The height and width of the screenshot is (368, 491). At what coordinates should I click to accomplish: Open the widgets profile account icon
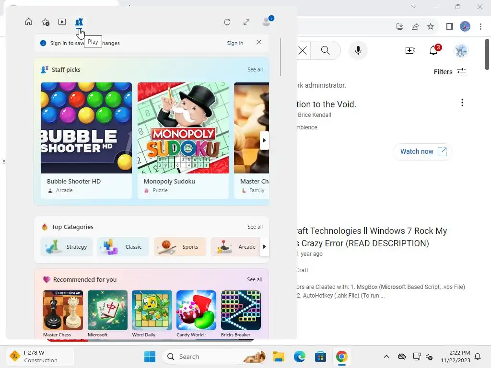pyautogui.click(x=268, y=21)
